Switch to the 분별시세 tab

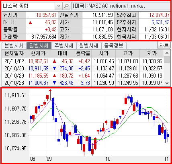tap(14, 46)
